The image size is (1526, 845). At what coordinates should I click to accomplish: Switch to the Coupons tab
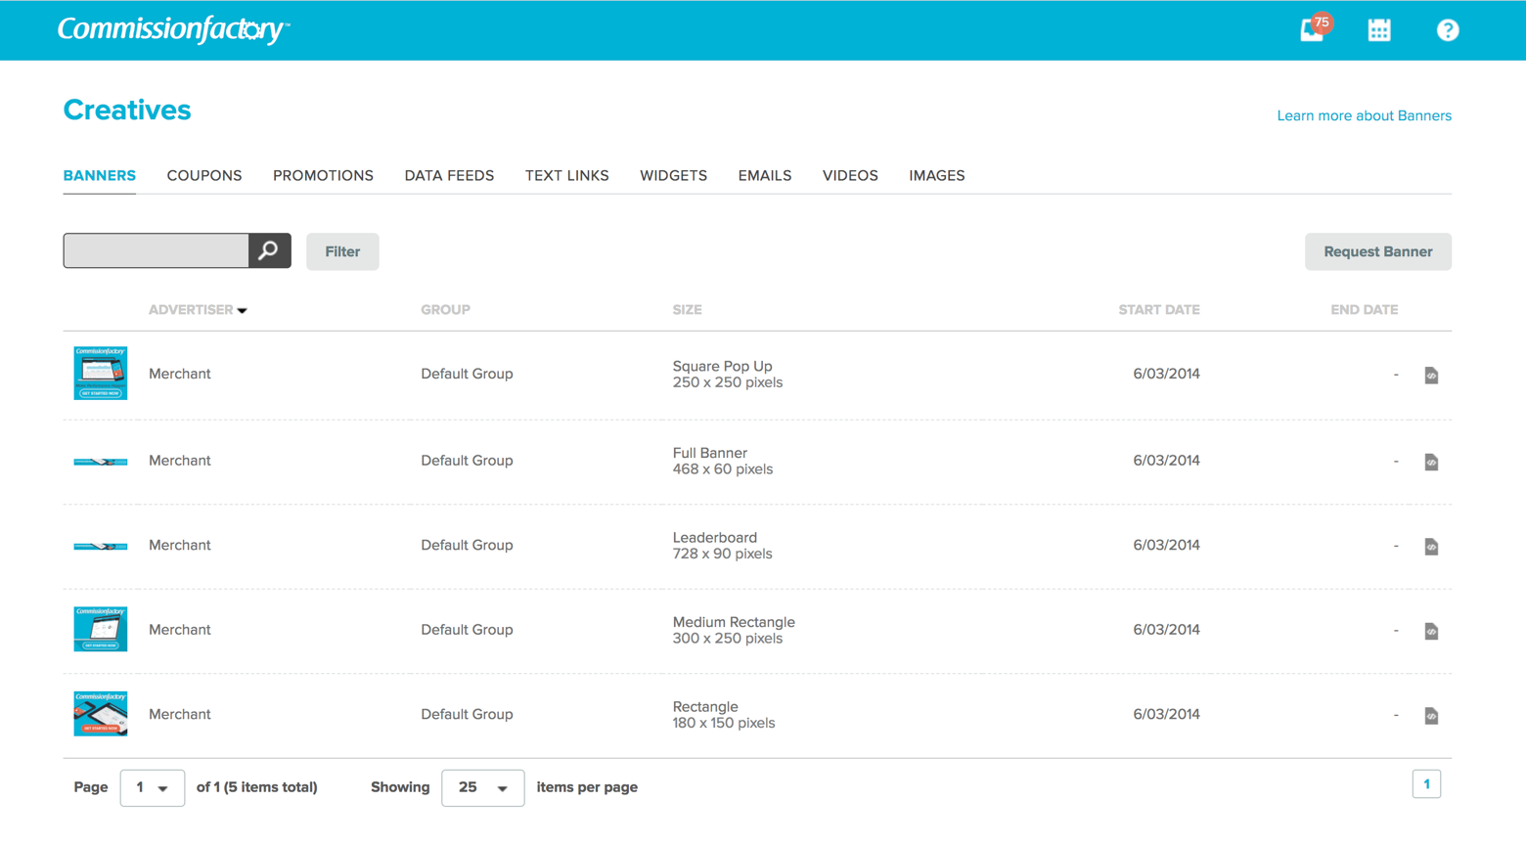click(x=203, y=176)
